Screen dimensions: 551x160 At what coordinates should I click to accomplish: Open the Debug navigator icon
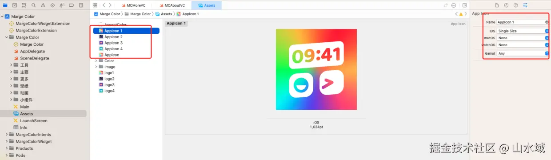[x=62, y=5]
